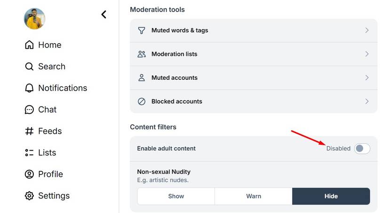Select Hide for Non-sexual Nudity
This screenshot has height=213, width=388.
click(331, 196)
